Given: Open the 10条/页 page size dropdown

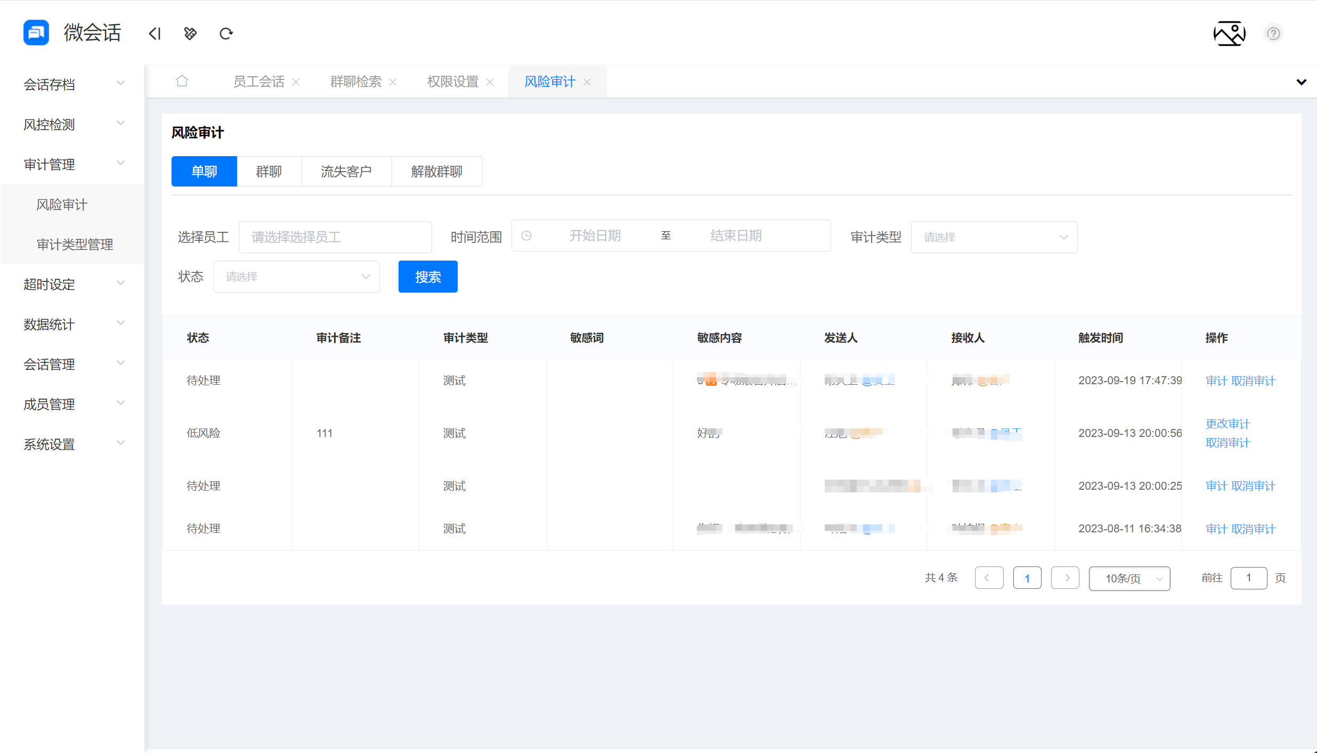Looking at the screenshot, I should [1129, 578].
